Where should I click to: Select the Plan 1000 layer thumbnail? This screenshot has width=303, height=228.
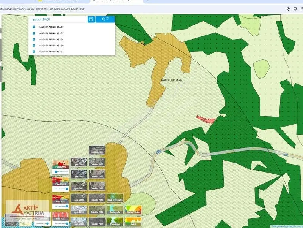pos(60,216)
